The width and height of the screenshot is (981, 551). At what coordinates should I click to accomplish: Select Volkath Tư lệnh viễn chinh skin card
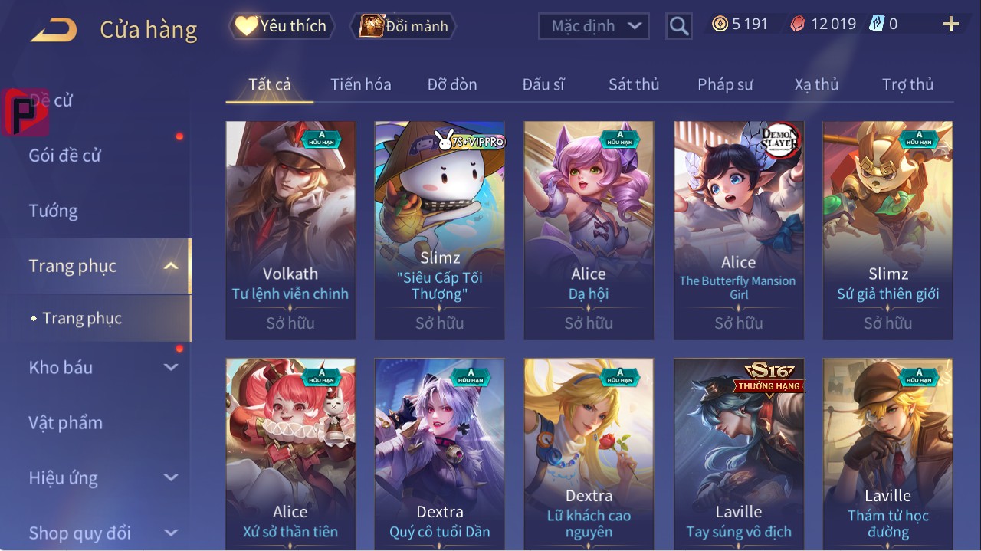(x=290, y=230)
